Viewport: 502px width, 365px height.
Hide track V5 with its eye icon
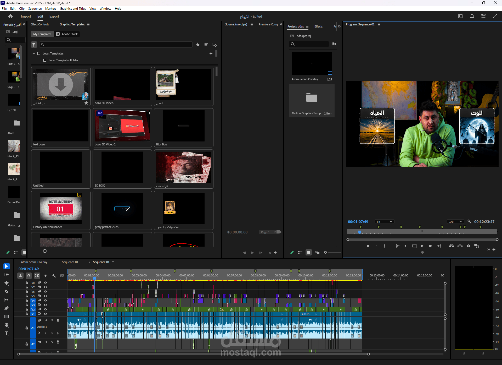coord(45,296)
